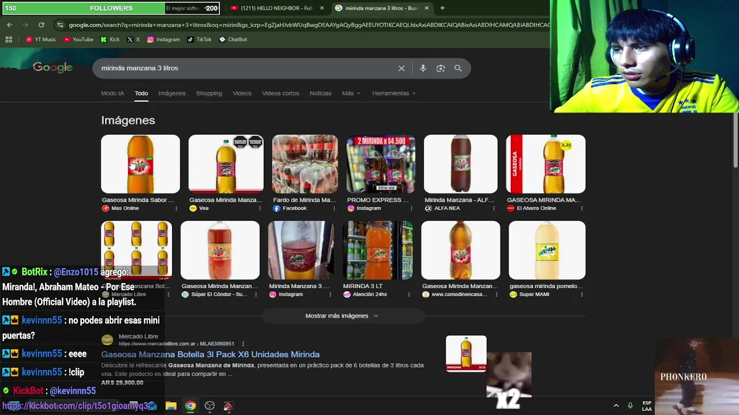739x415 pixels.
Task: Open the YouTube bookmark
Action: coord(79,39)
